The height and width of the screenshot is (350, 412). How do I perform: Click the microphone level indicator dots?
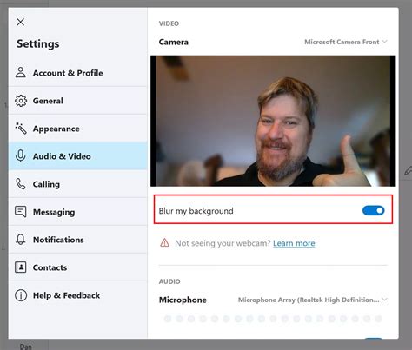pos(273,319)
